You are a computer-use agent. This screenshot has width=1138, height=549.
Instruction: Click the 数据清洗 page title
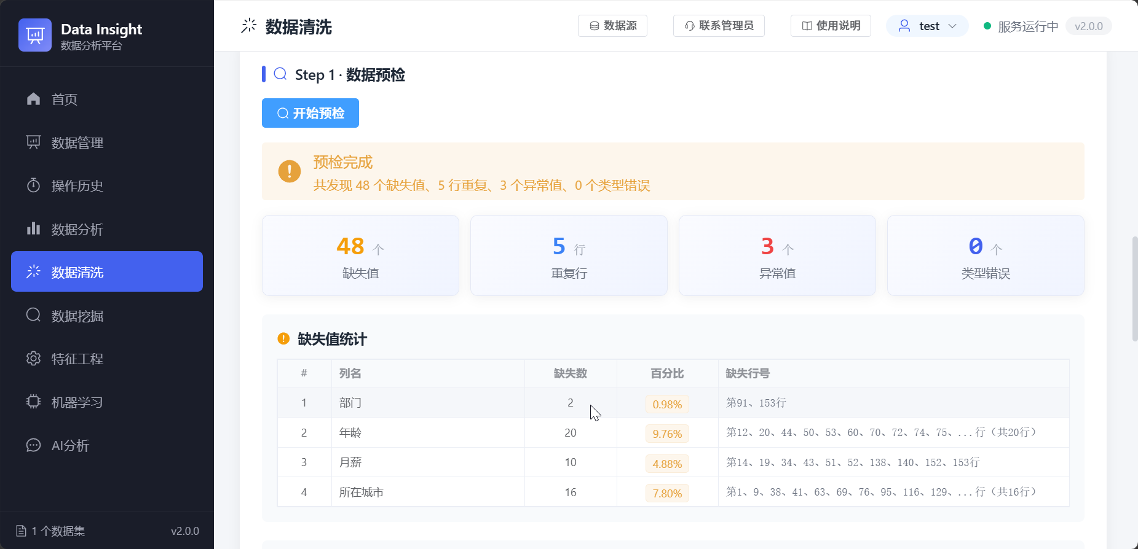[299, 27]
